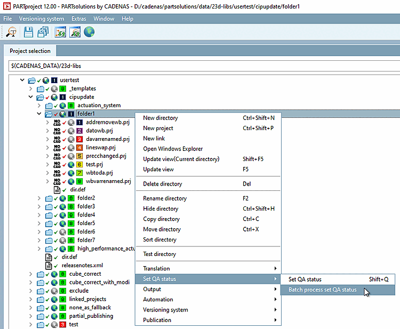This screenshot has width=400, height=329.
Task: Expand the cube_correct folder
Action: click(x=30, y=274)
